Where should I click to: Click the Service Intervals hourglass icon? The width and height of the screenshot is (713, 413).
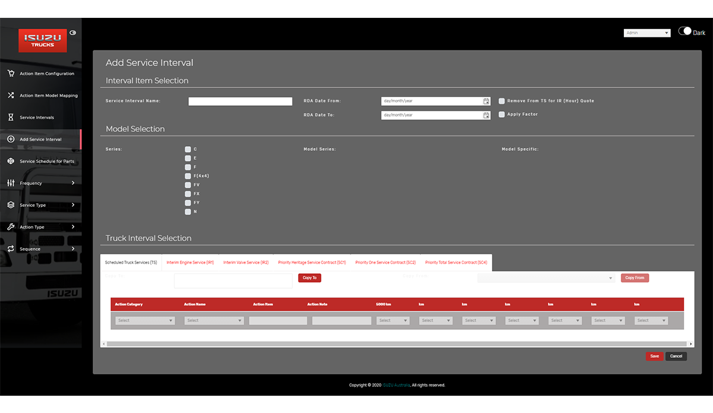(11, 117)
